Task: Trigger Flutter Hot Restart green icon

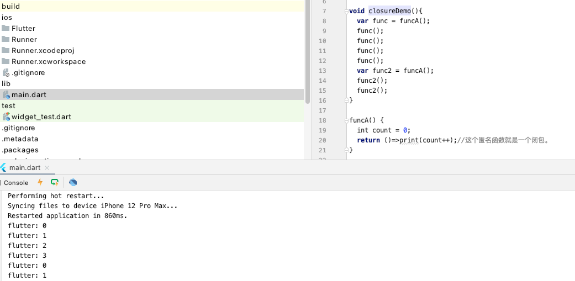Action: [55, 182]
